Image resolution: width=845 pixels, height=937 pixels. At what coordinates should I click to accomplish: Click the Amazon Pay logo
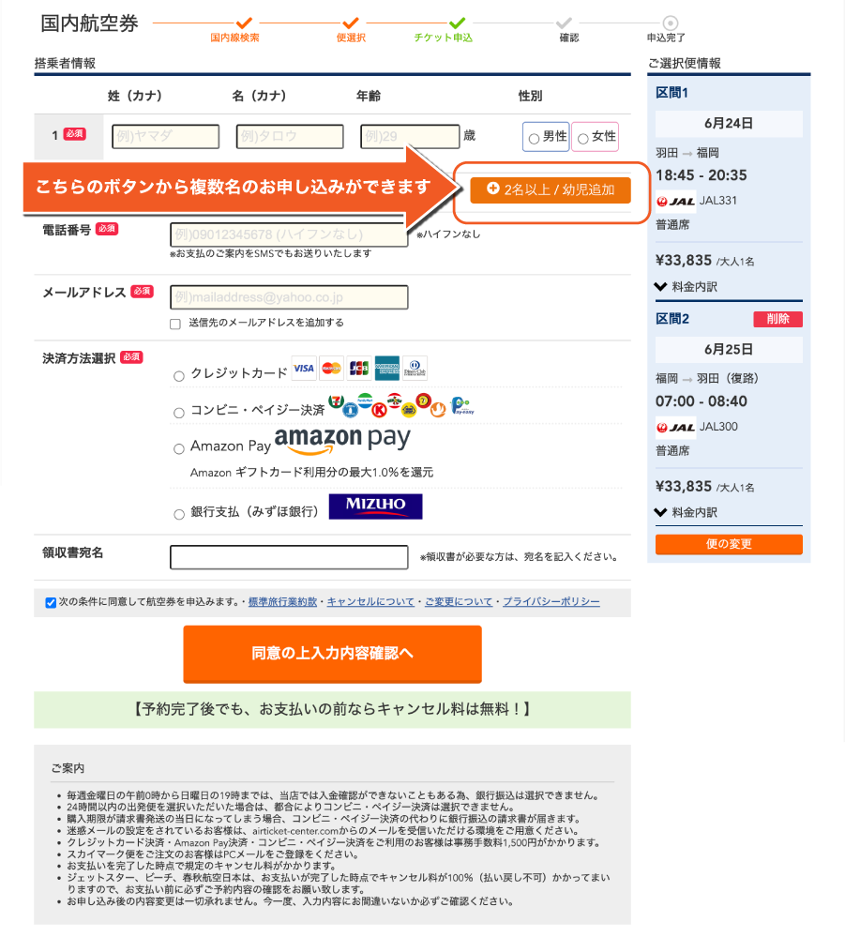[x=342, y=439]
